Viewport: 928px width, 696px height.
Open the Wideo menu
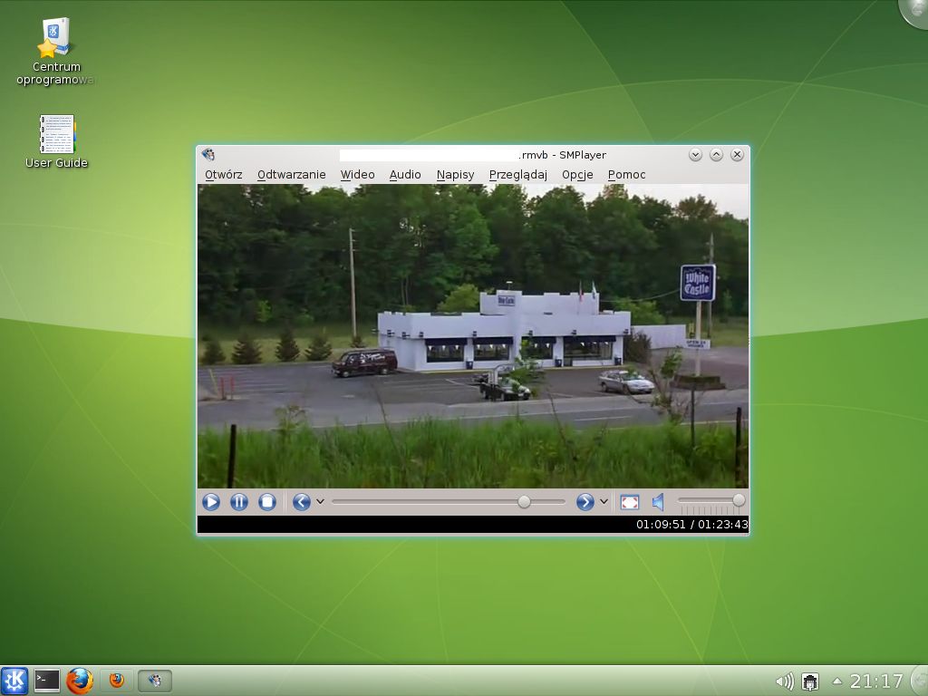pyautogui.click(x=357, y=175)
